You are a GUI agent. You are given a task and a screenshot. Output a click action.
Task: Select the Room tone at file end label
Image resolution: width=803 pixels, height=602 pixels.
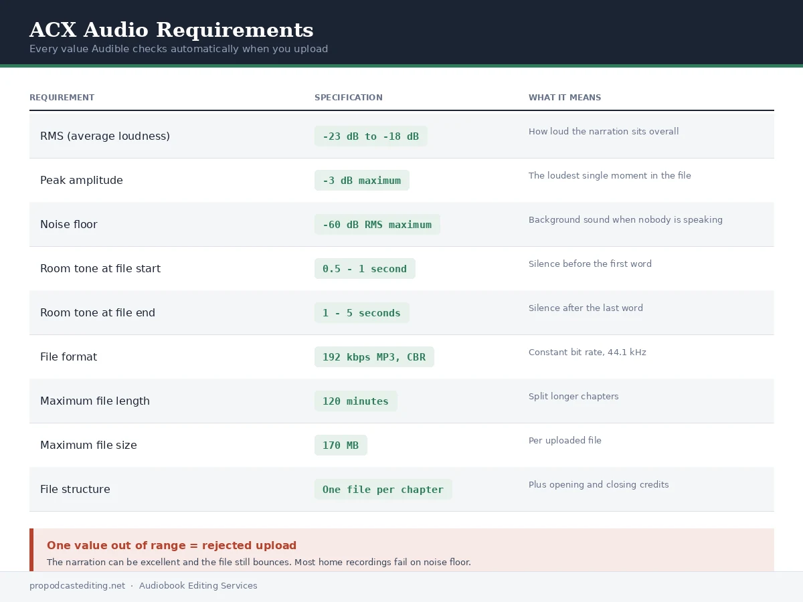(x=98, y=313)
